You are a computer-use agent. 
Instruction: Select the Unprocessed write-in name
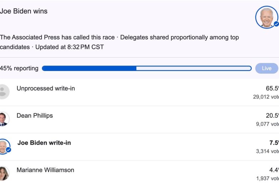[x=46, y=88]
